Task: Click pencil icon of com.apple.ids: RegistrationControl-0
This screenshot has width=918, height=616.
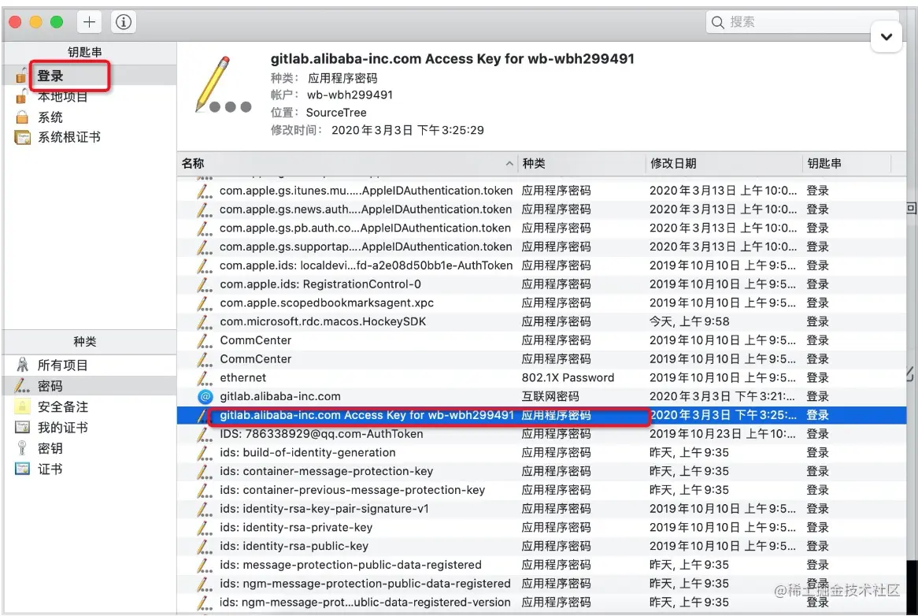Action: (x=205, y=284)
